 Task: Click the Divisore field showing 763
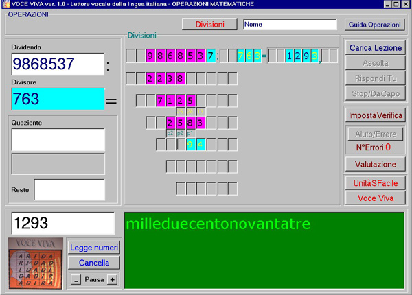click(58, 99)
